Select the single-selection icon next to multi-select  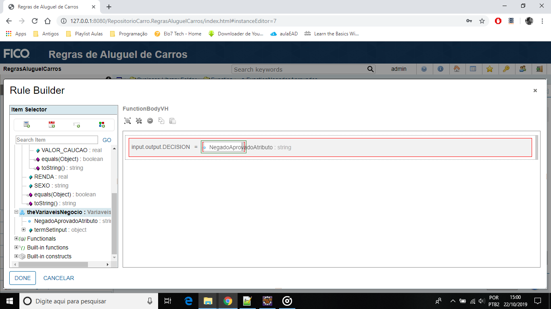point(139,121)
